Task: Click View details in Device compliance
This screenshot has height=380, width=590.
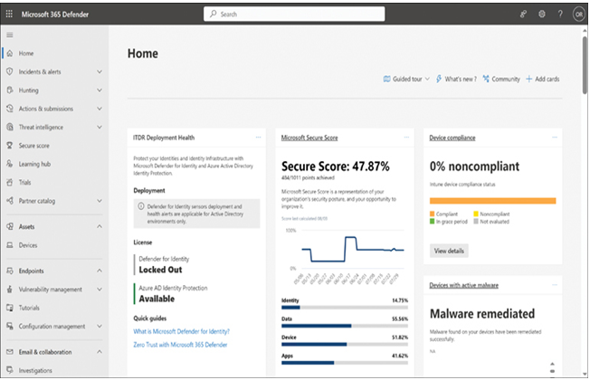Action: point(449,251)
